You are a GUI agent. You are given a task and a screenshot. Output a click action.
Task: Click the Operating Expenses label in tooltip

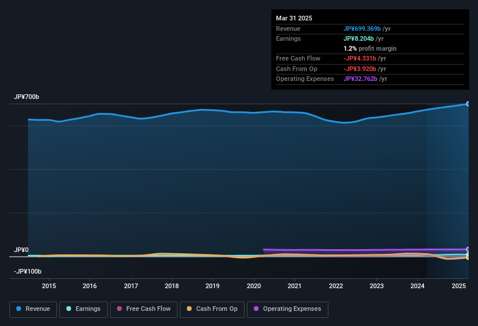pos(305,79)
